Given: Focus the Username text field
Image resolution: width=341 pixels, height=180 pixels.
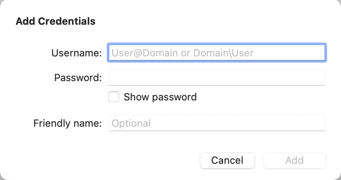Looking at the screenshot, I should click(217, 53).
